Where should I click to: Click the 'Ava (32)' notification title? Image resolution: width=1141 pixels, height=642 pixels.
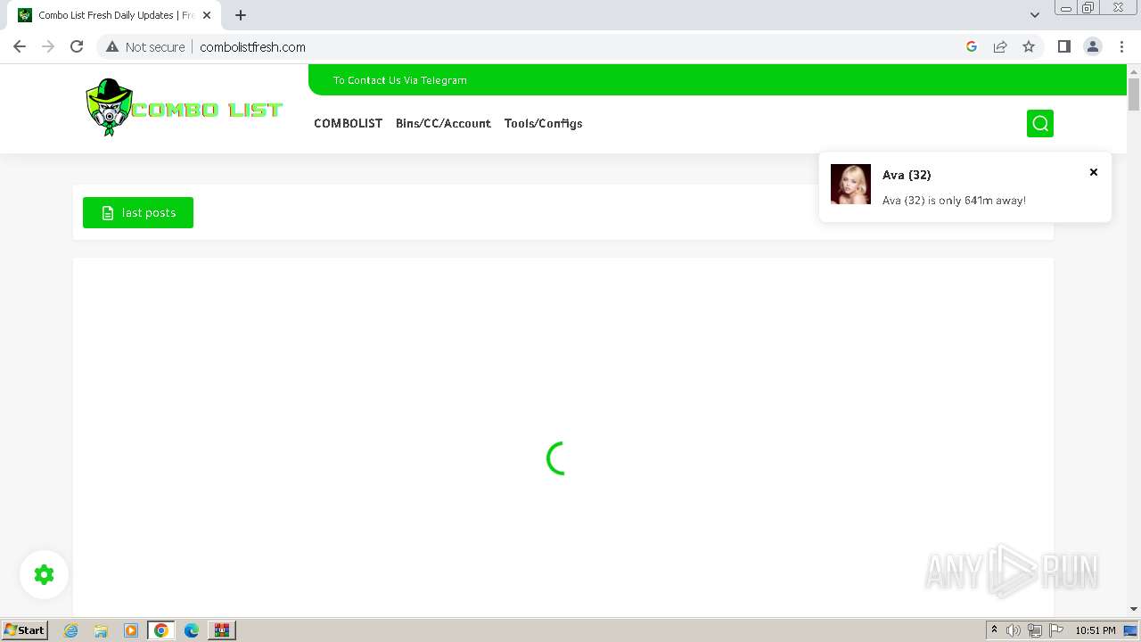tap(907, 175)
